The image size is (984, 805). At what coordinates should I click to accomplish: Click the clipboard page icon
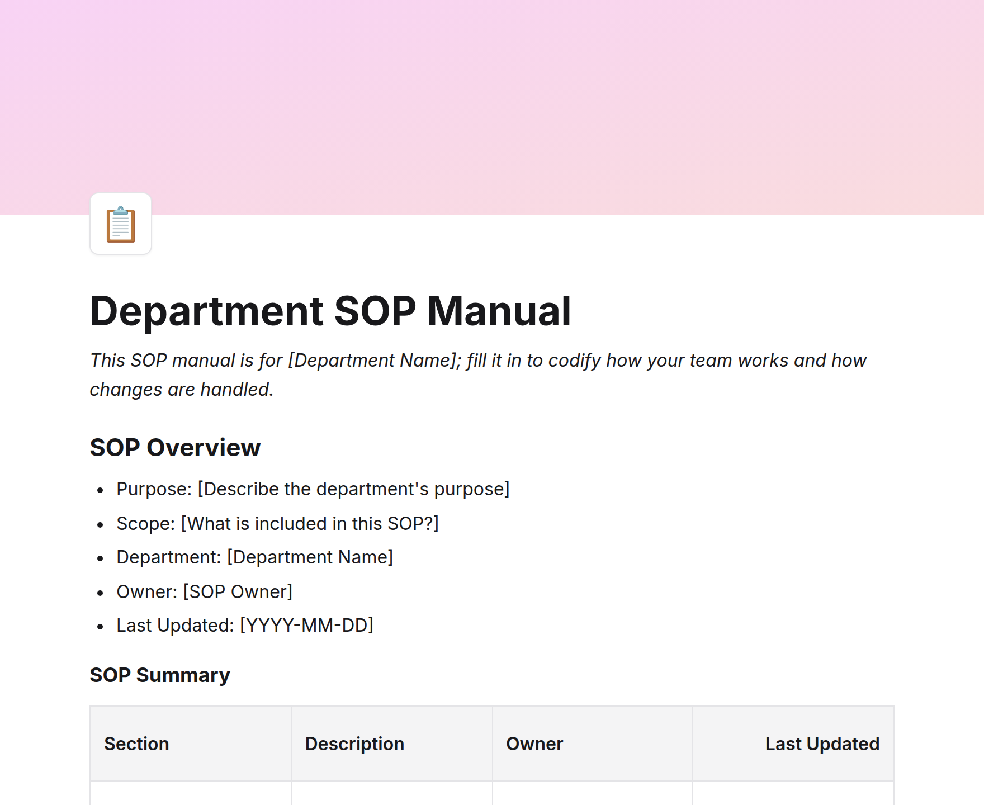(121, 224)
